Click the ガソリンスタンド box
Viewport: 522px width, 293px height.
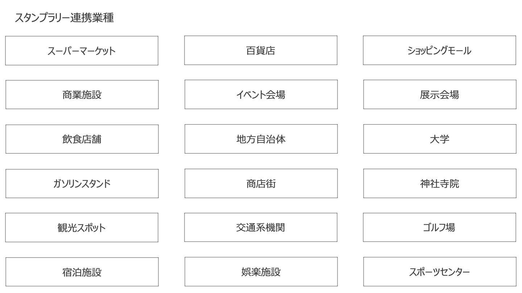(82, 184)
